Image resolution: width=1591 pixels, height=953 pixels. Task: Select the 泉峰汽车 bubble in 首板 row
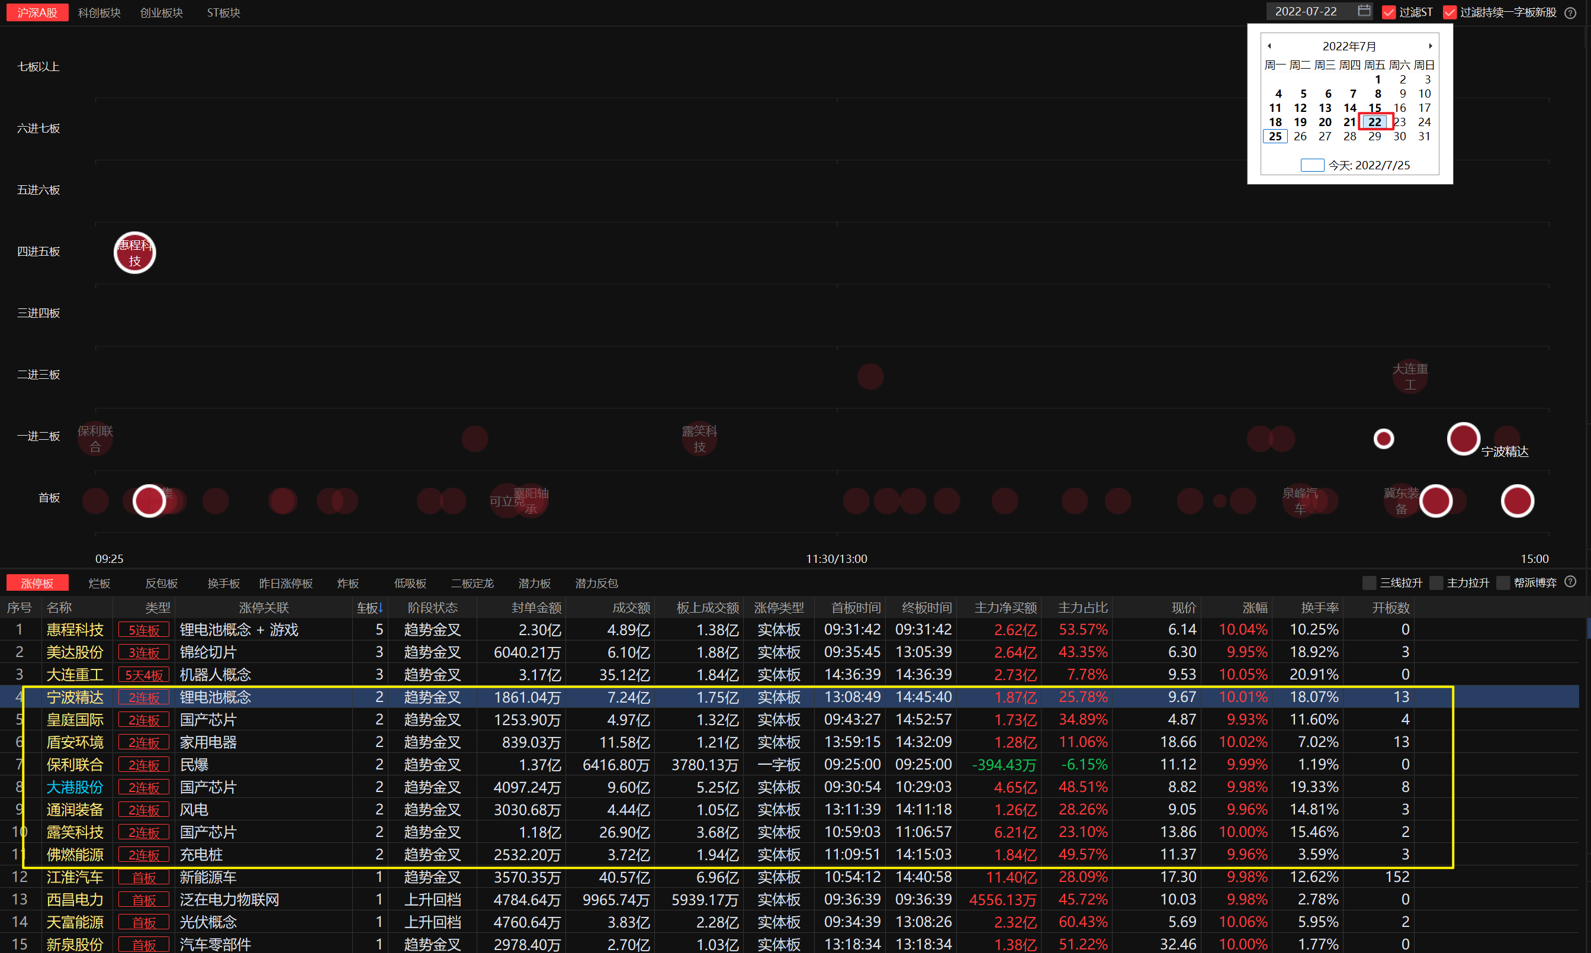pyautogui.click(x=1300, y=501)
